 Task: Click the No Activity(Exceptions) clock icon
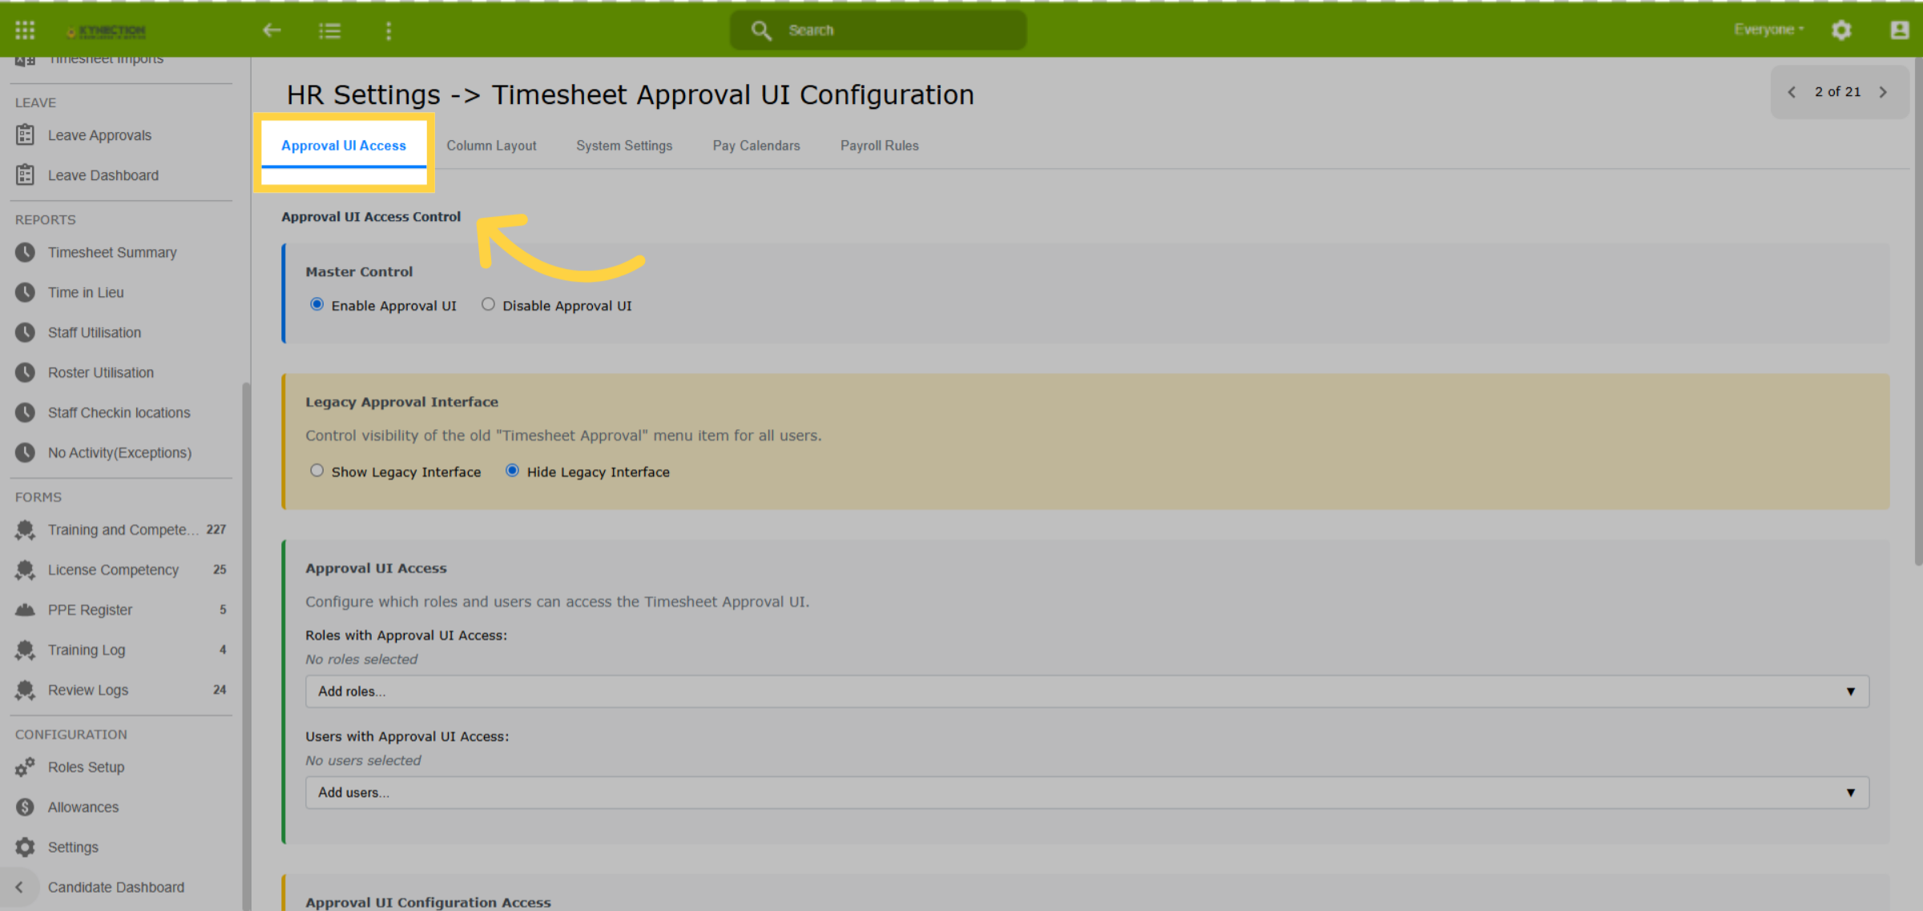tap(25, 452)
